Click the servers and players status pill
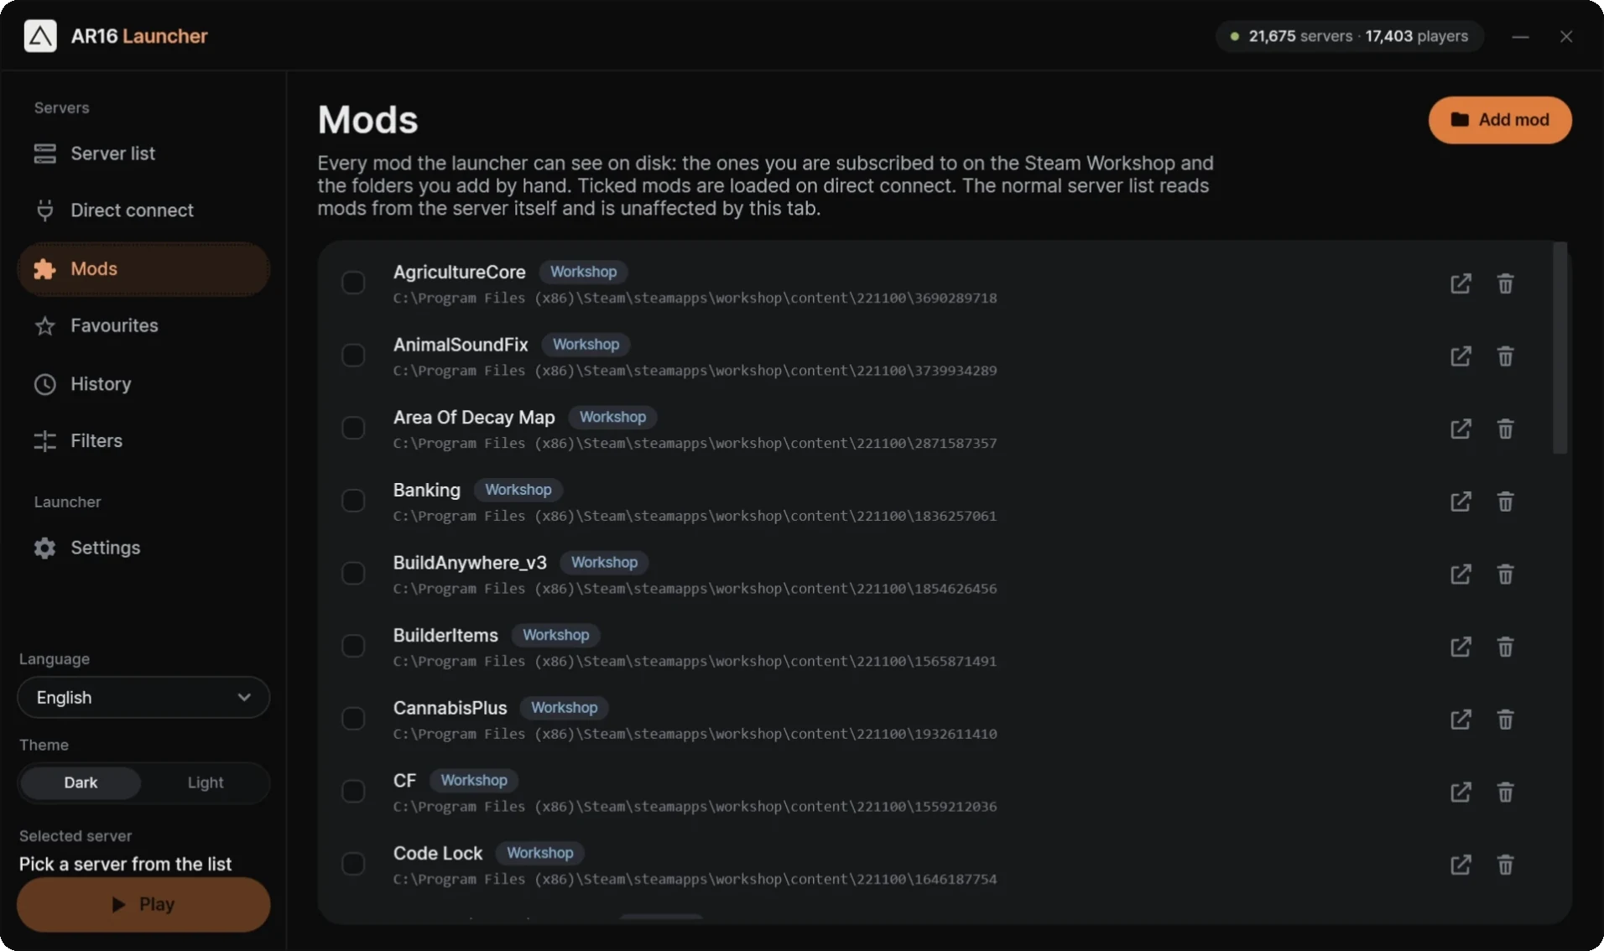 click(x=1350, y=36)
